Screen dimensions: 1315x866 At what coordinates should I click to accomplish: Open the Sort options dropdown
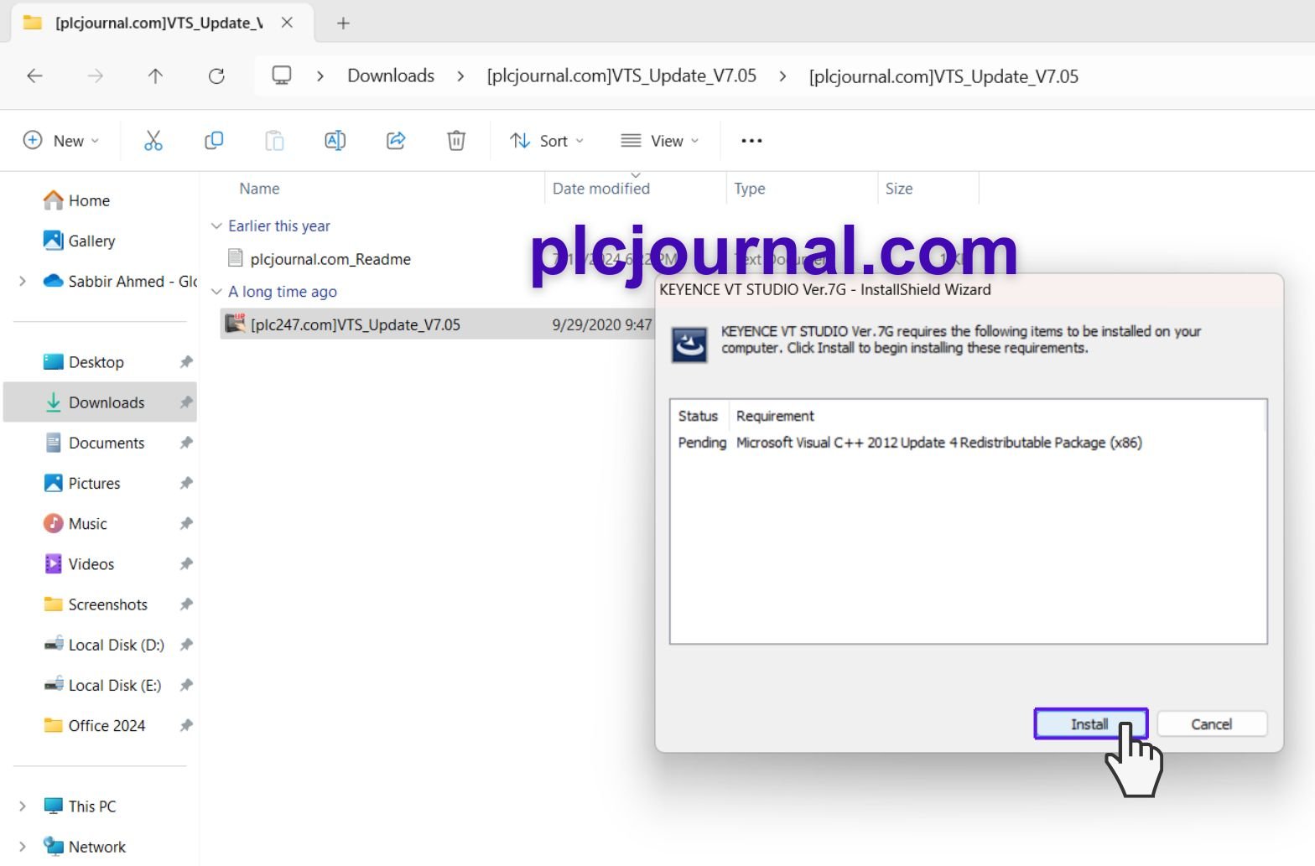pos(547,141)
